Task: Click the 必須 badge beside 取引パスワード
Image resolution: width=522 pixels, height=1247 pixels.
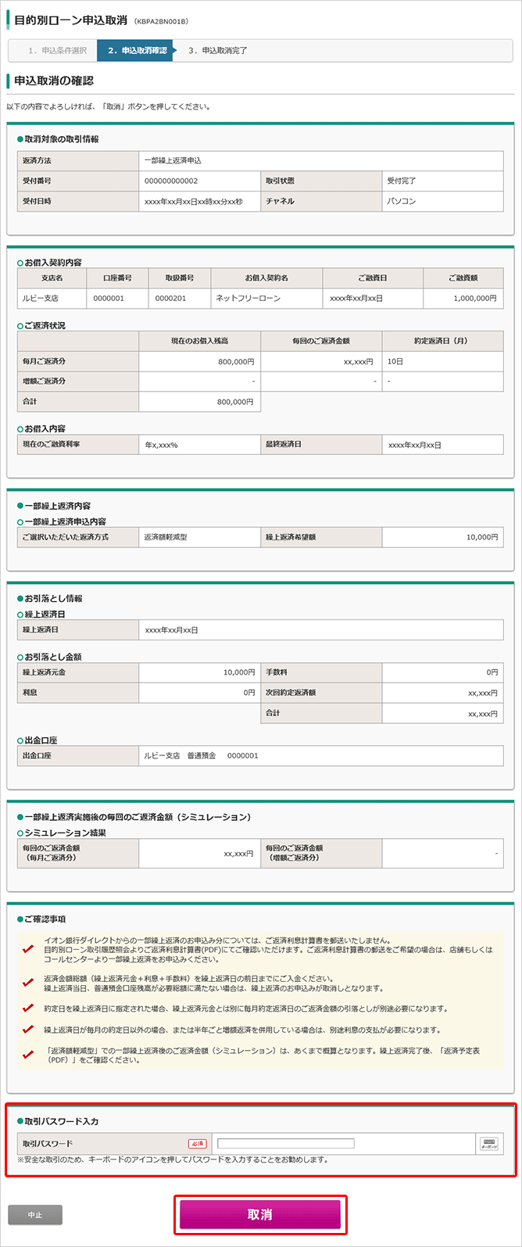Action: click(x=197, y=1143)
